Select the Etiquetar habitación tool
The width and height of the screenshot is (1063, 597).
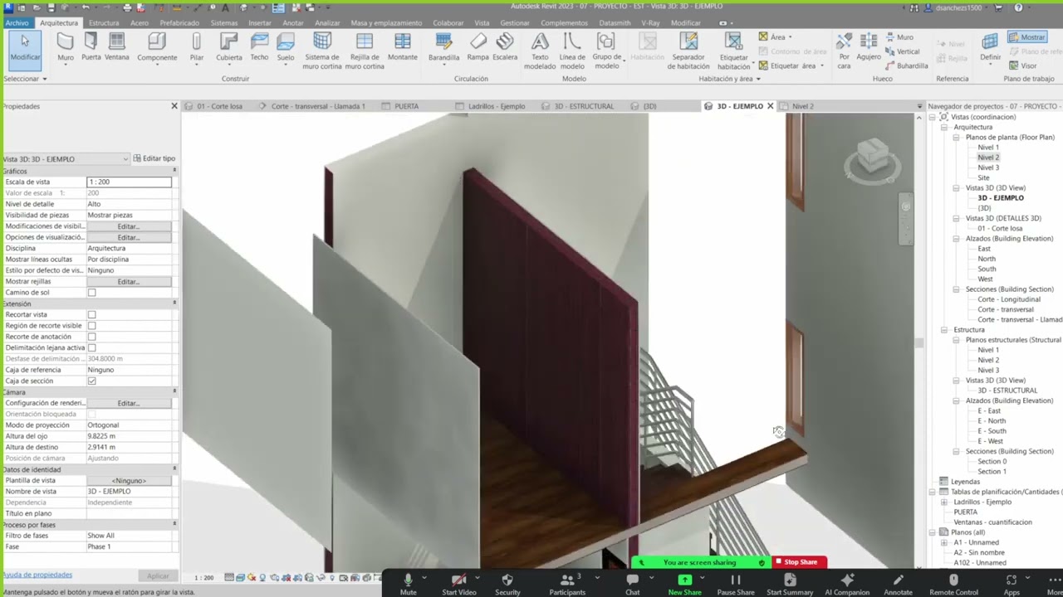point(734,51)
